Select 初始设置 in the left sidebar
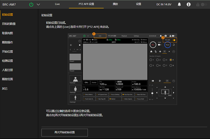The height and width of the screenshot is (139, 210). 7,15
